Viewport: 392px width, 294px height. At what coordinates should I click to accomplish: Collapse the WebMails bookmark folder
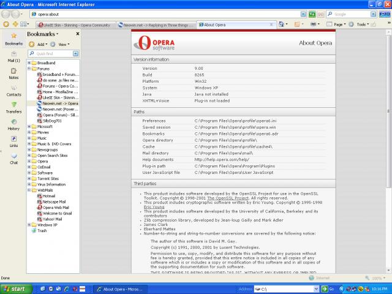coord(29,190)
